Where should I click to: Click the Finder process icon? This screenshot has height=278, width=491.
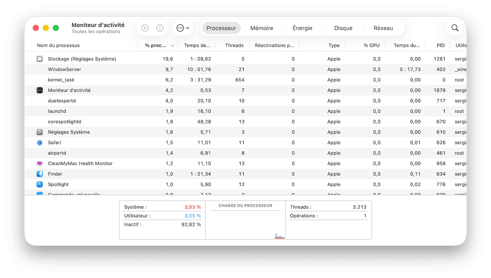point(40,174)
